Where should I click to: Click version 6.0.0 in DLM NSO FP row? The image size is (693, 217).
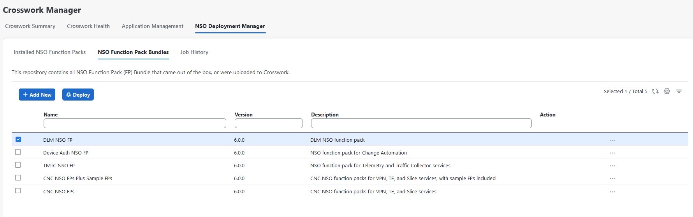pyautogui.click(x=239, y=140)
